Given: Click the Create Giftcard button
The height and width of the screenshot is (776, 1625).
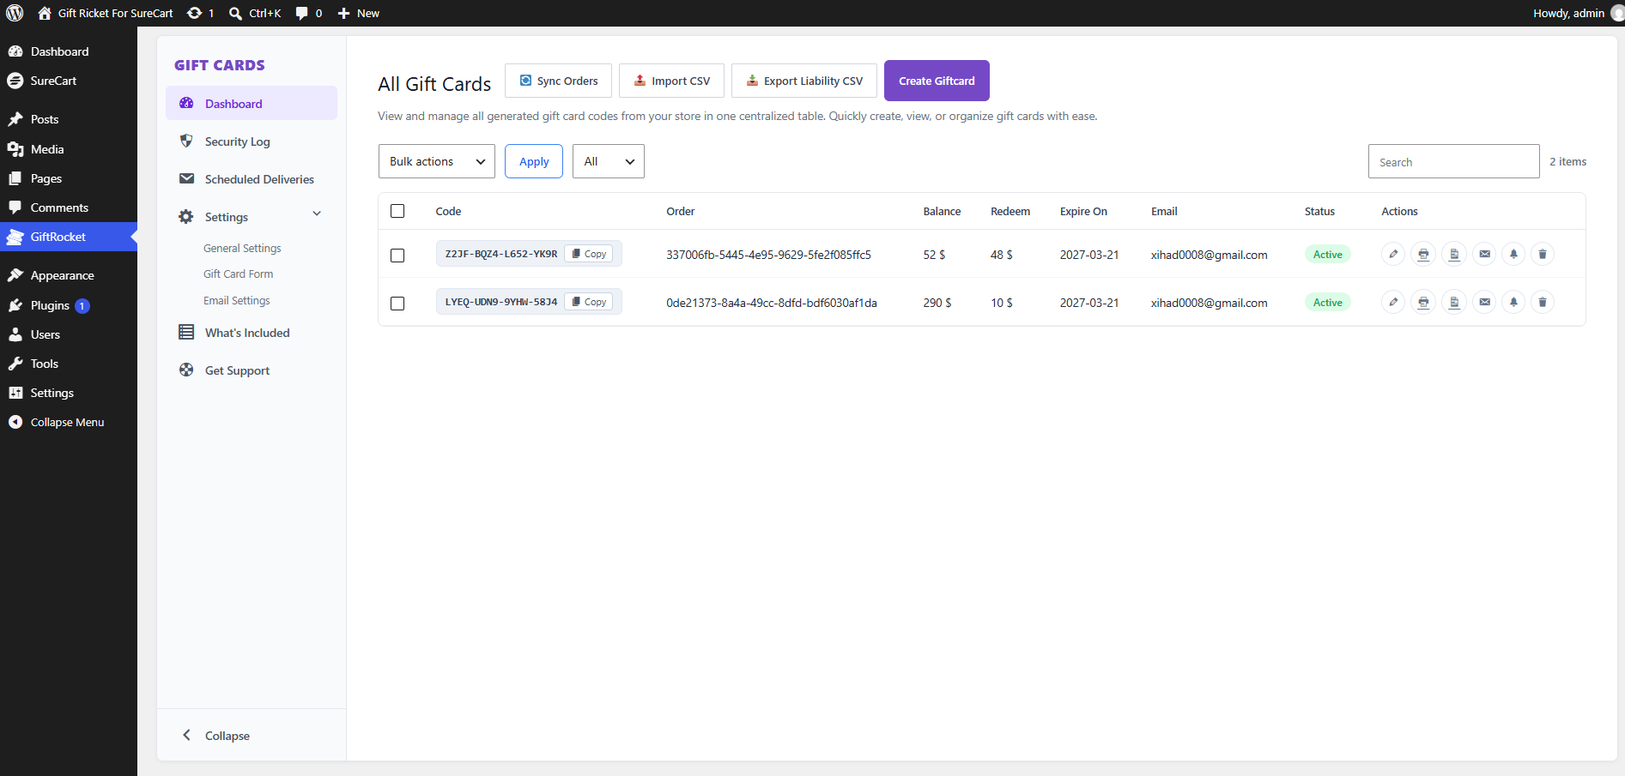Looking at the screenshot, I should [937, 81].
